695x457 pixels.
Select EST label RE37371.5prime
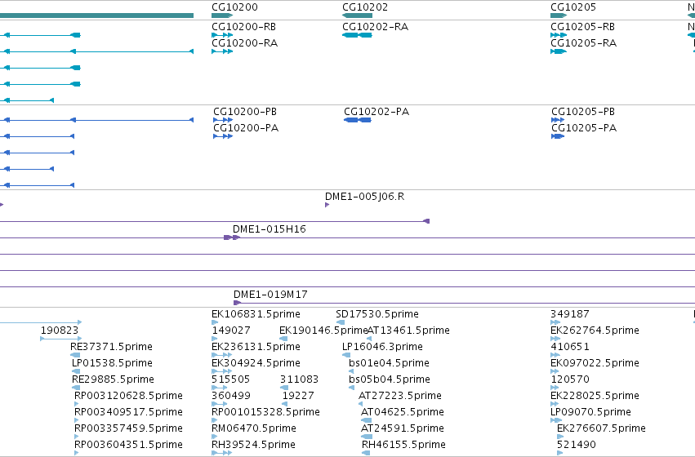111,347
